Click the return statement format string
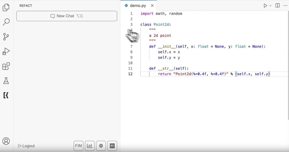Screen dimensions: 289x152 click(201, 74)
